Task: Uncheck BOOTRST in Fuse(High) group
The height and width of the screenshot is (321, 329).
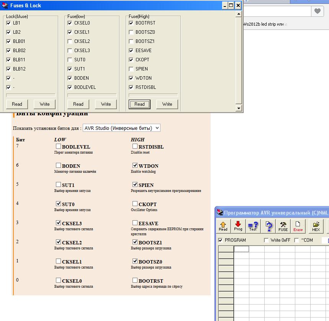Action: (131, 23)
